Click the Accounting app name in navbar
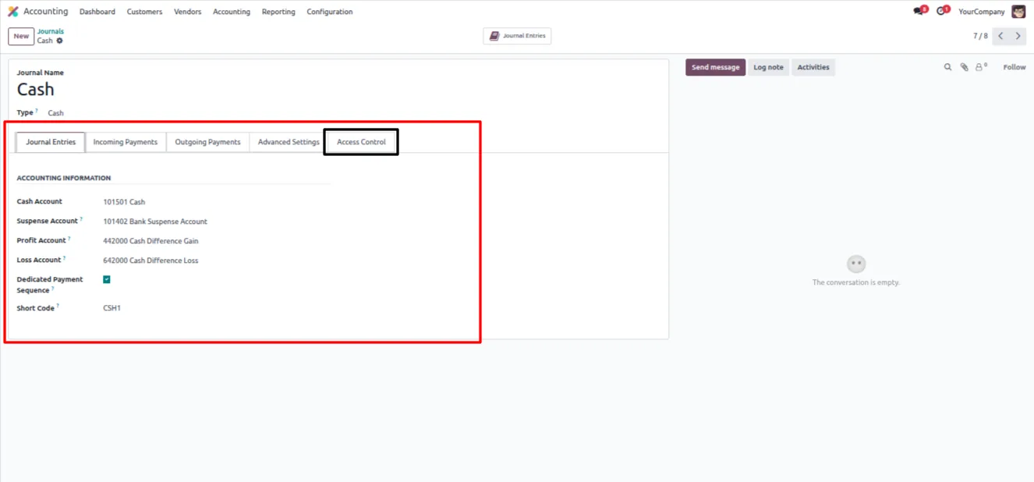 (45, 12)
